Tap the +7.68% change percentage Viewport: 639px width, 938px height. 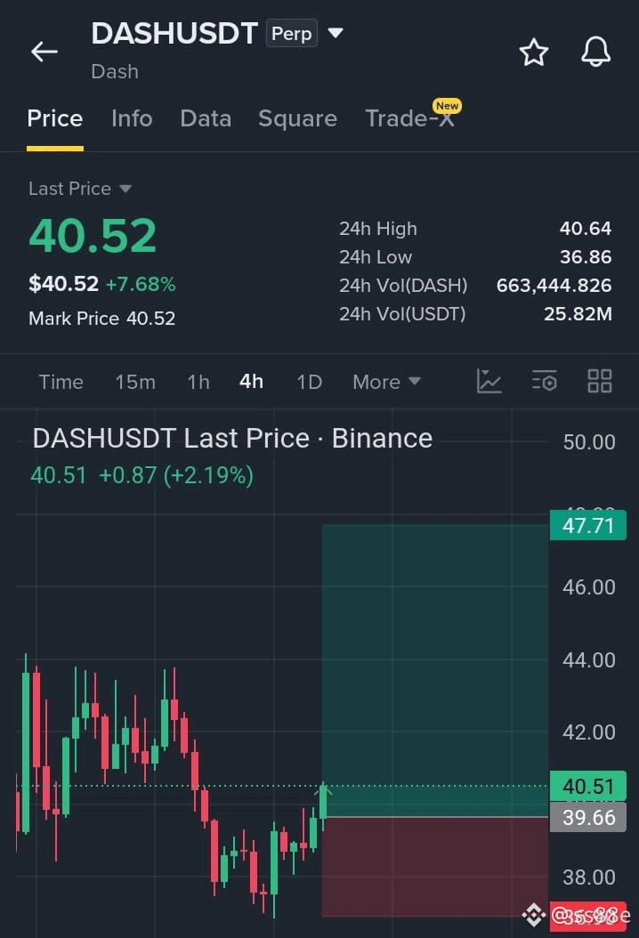(x=141, y=284)
